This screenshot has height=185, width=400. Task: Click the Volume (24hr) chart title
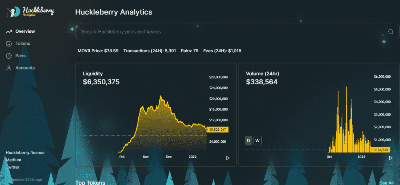[x=262, y=74]
